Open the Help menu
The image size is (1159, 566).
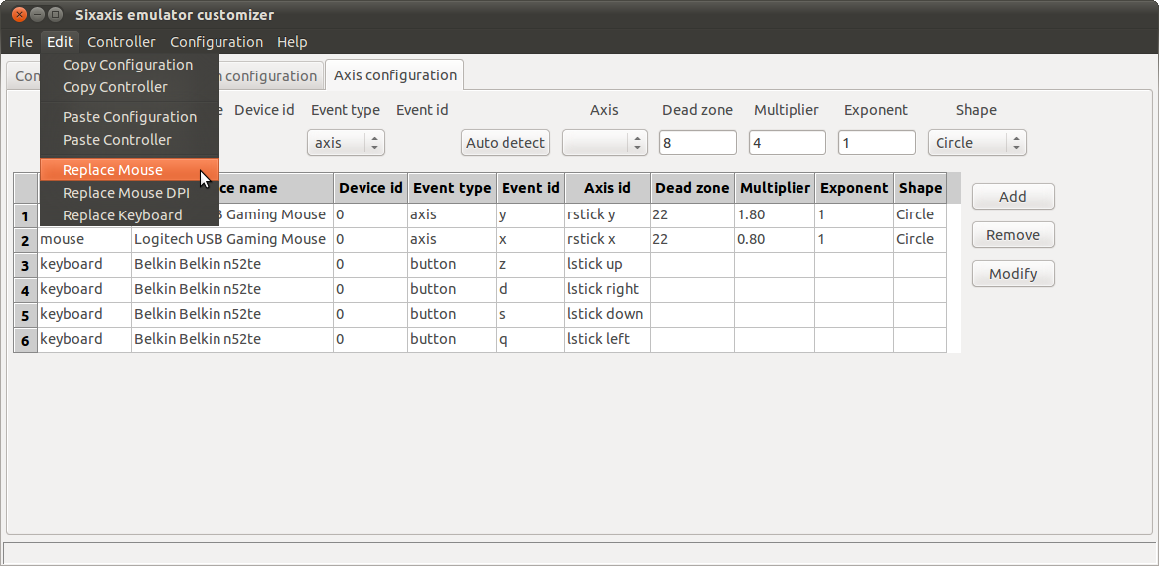(292, 42)
